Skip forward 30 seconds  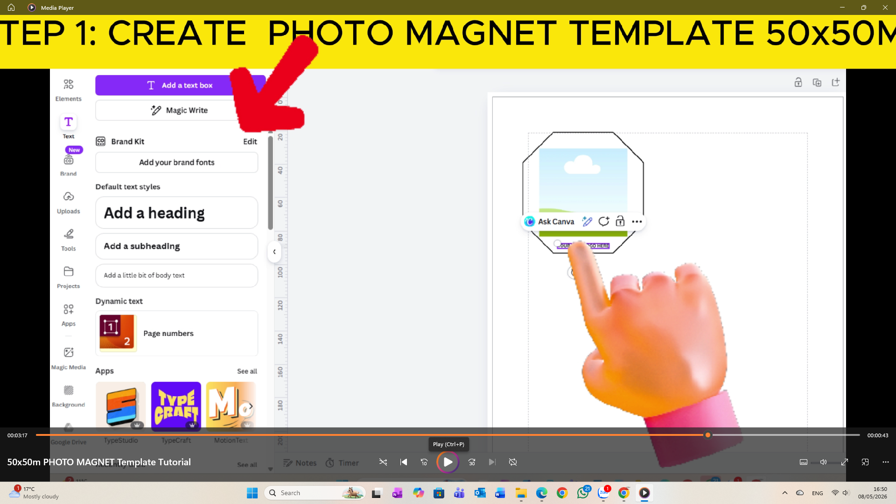[472, 462]
